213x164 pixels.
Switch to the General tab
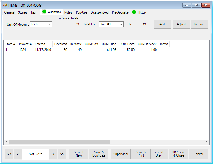9,12
